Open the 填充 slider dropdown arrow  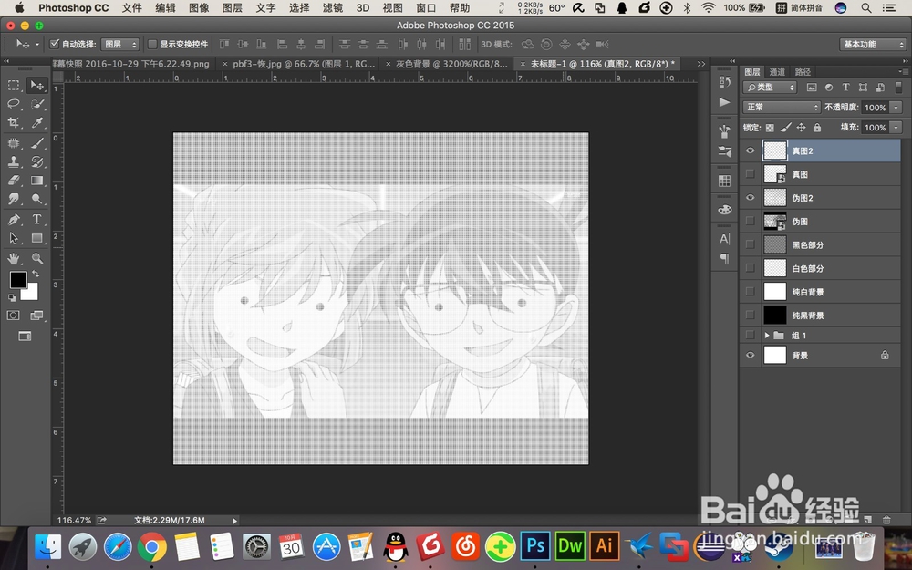tap(896, 128)
